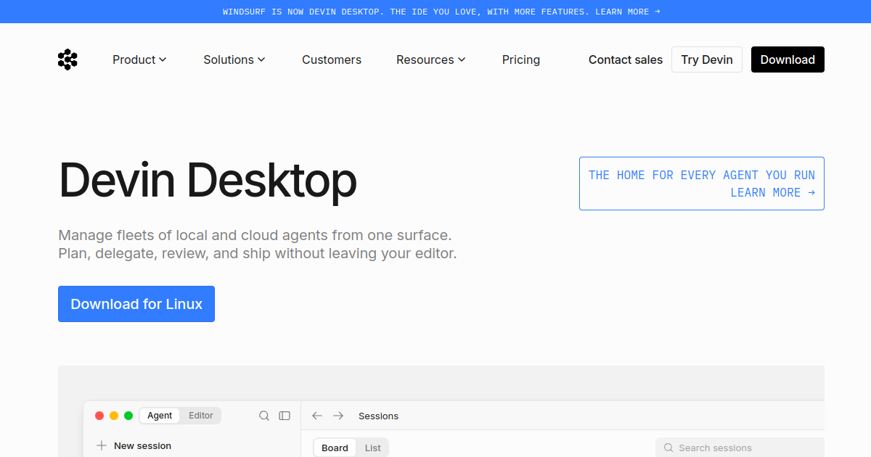Toggle the sidebar panel icon in the preview
Image resolution: width=871 pixels, height=457 pixels.
285,416
